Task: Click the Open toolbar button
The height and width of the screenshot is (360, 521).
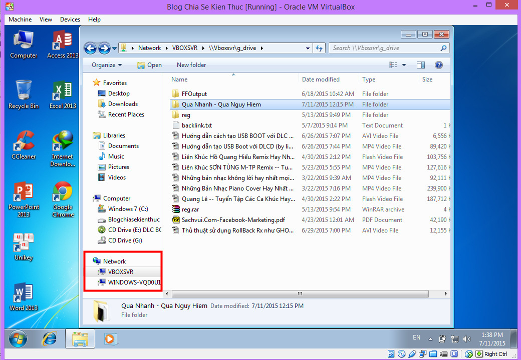Action: (149, 65)
